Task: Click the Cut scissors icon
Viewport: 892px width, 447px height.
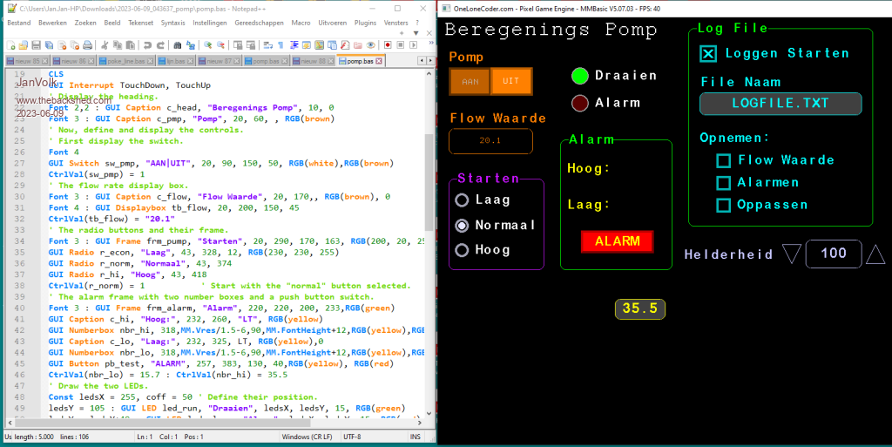Action: point(104,44)
